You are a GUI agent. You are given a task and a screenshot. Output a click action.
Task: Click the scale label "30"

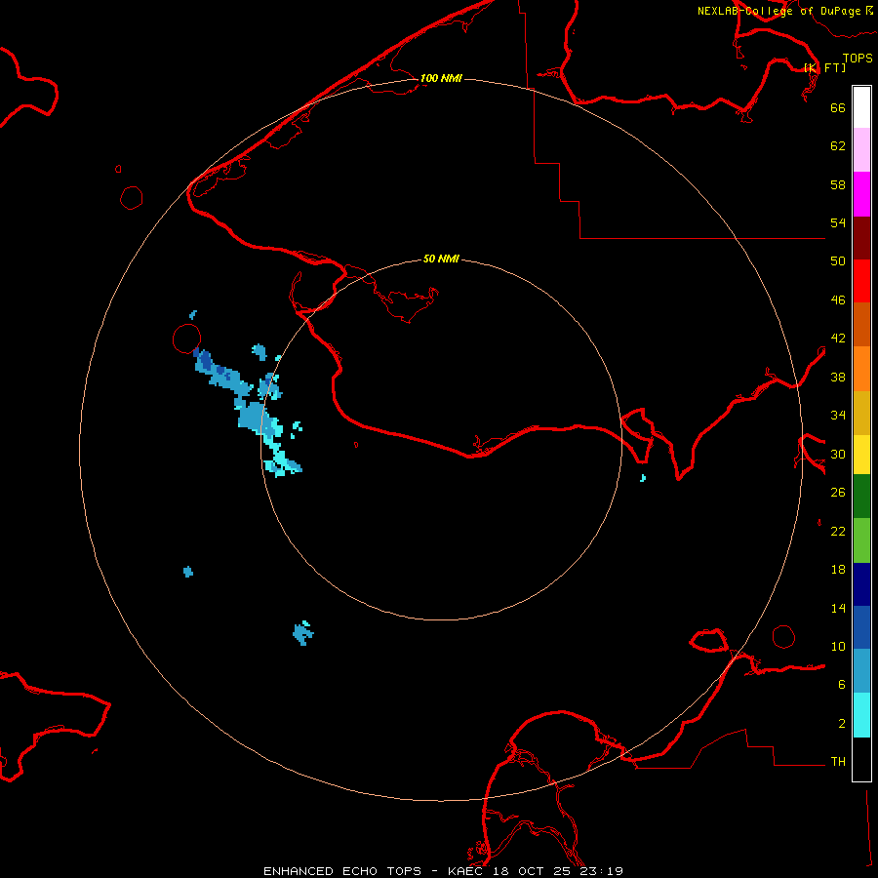(x=838, y=454)
